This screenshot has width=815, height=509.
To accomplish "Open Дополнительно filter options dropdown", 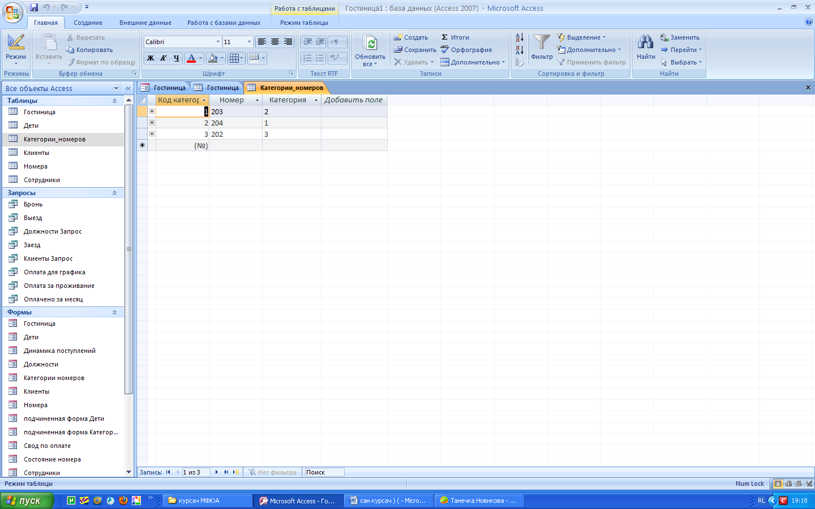I will coord(589,50).
